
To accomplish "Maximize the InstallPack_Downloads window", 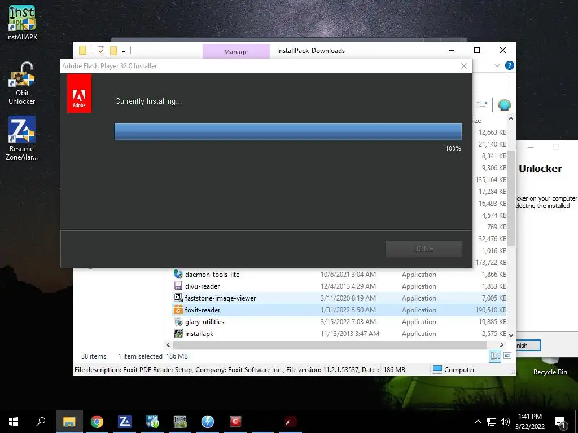I will (x=477, y=50).
